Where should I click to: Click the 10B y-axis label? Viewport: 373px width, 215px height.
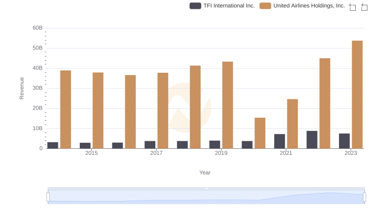coord(38,128)
